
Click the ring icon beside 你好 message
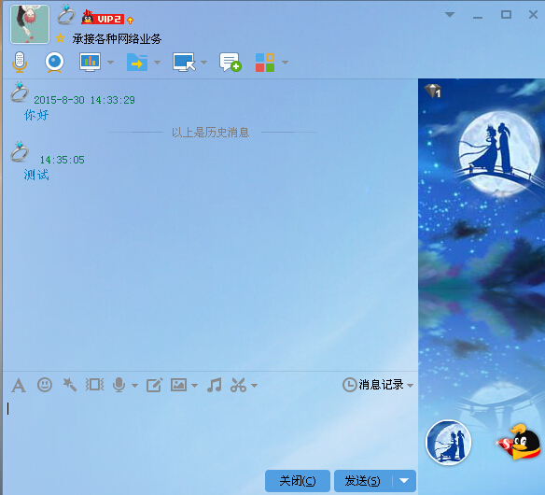click(20, 92)
